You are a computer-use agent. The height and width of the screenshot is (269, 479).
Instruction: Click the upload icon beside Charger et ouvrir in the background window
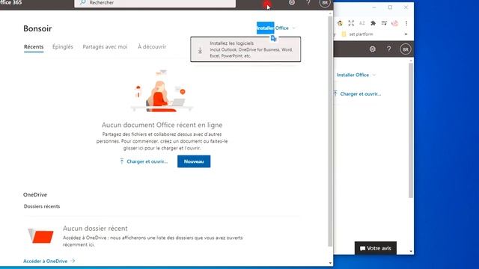[335, 93]
